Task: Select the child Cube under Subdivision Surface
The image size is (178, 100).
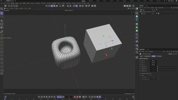Action: point(144,14)
